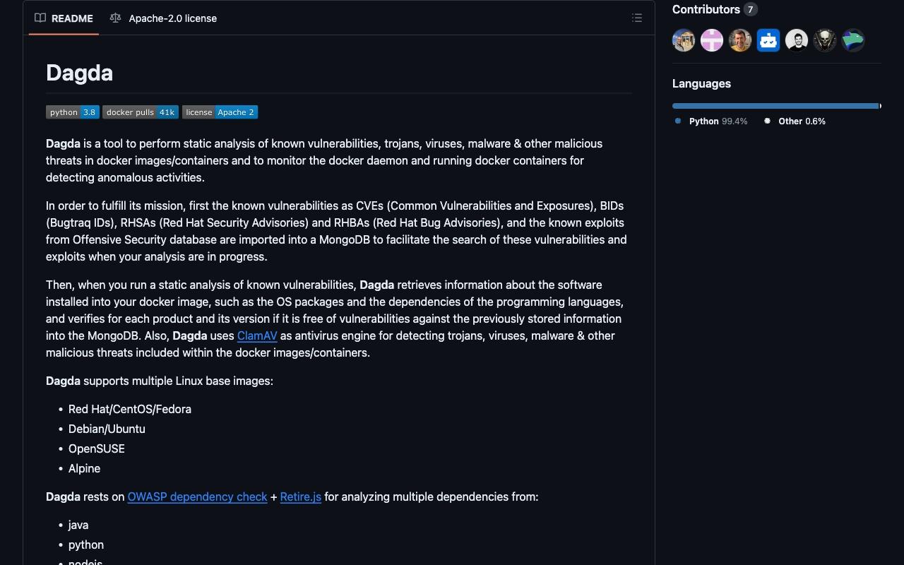The height and width of the screenshot is (565, 904).
Task: Click the python 3.8 badge
Action: [x=73, y=112]
